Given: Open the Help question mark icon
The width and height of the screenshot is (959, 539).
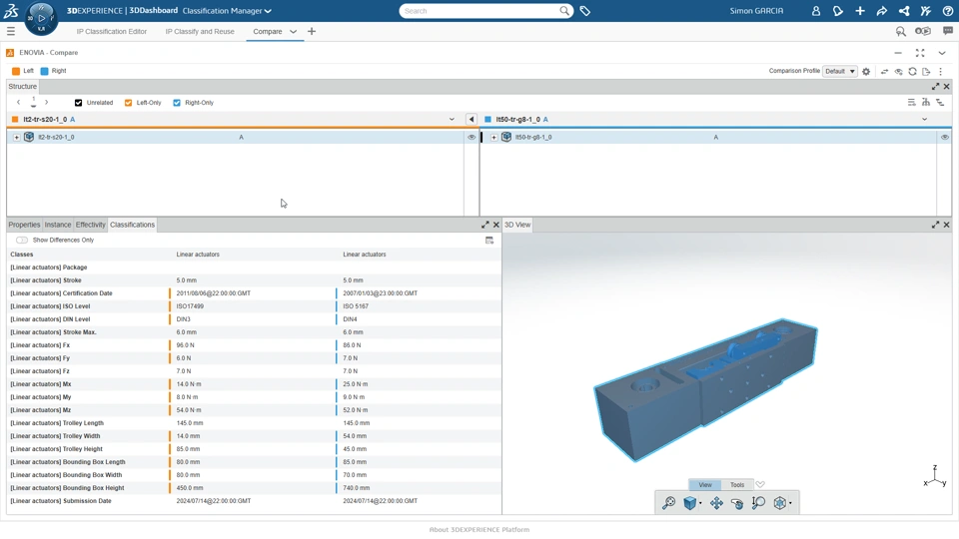Looking at the screenshot, I should coord(947,11).
